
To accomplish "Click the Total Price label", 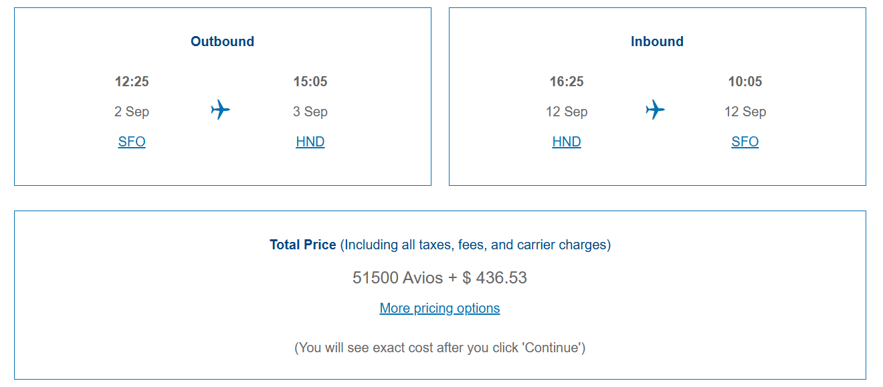I will pos(302,245).
